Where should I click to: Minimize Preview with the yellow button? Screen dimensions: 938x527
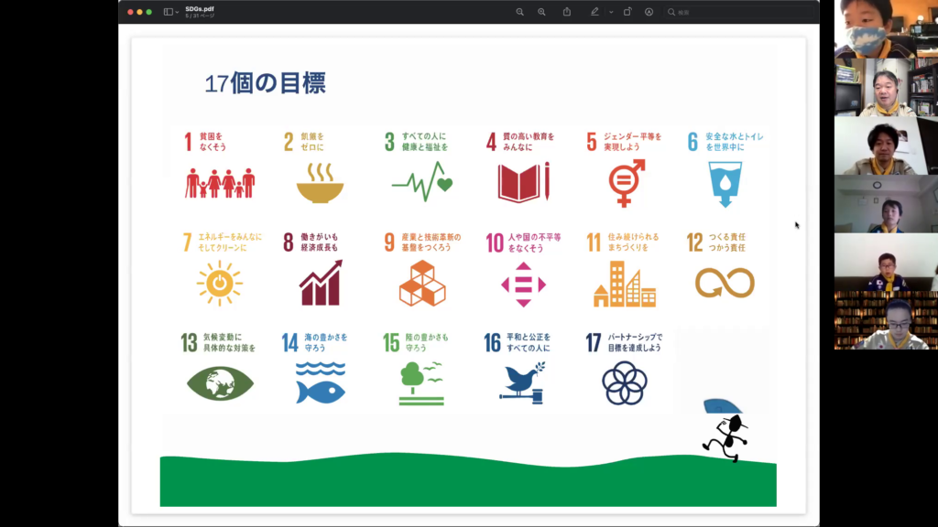pyautogui.click(x=140, y=12)
